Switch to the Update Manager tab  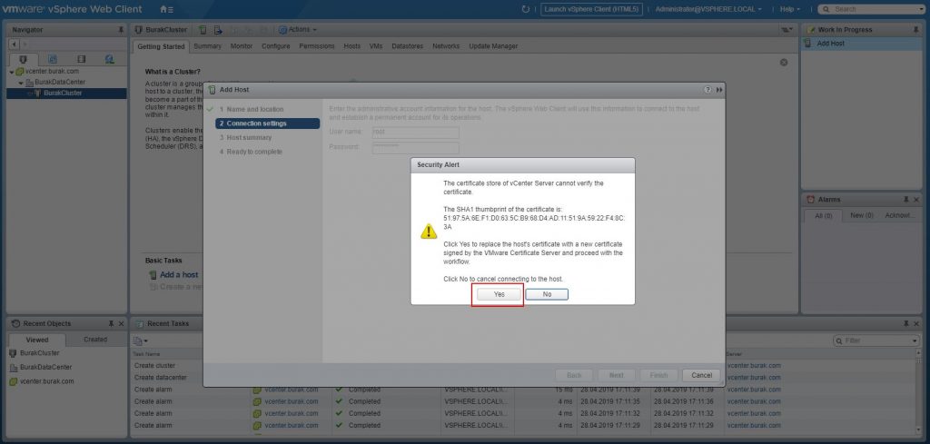(493, 46)
